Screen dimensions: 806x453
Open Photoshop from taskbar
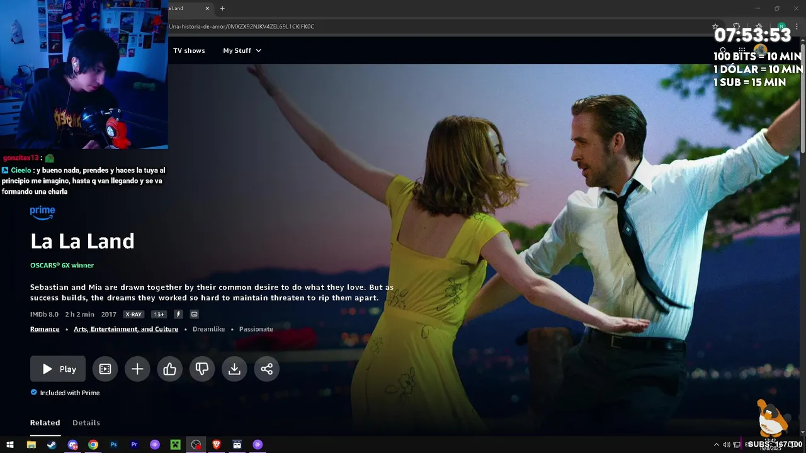tap(114, 445)
